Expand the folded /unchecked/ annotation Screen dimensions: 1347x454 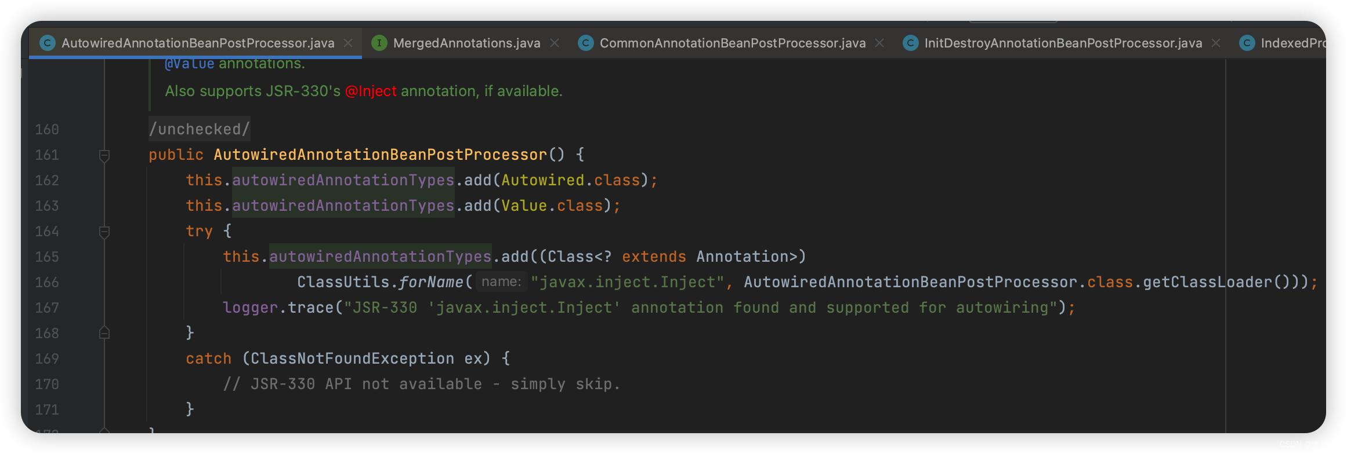(x=200, y=129)
